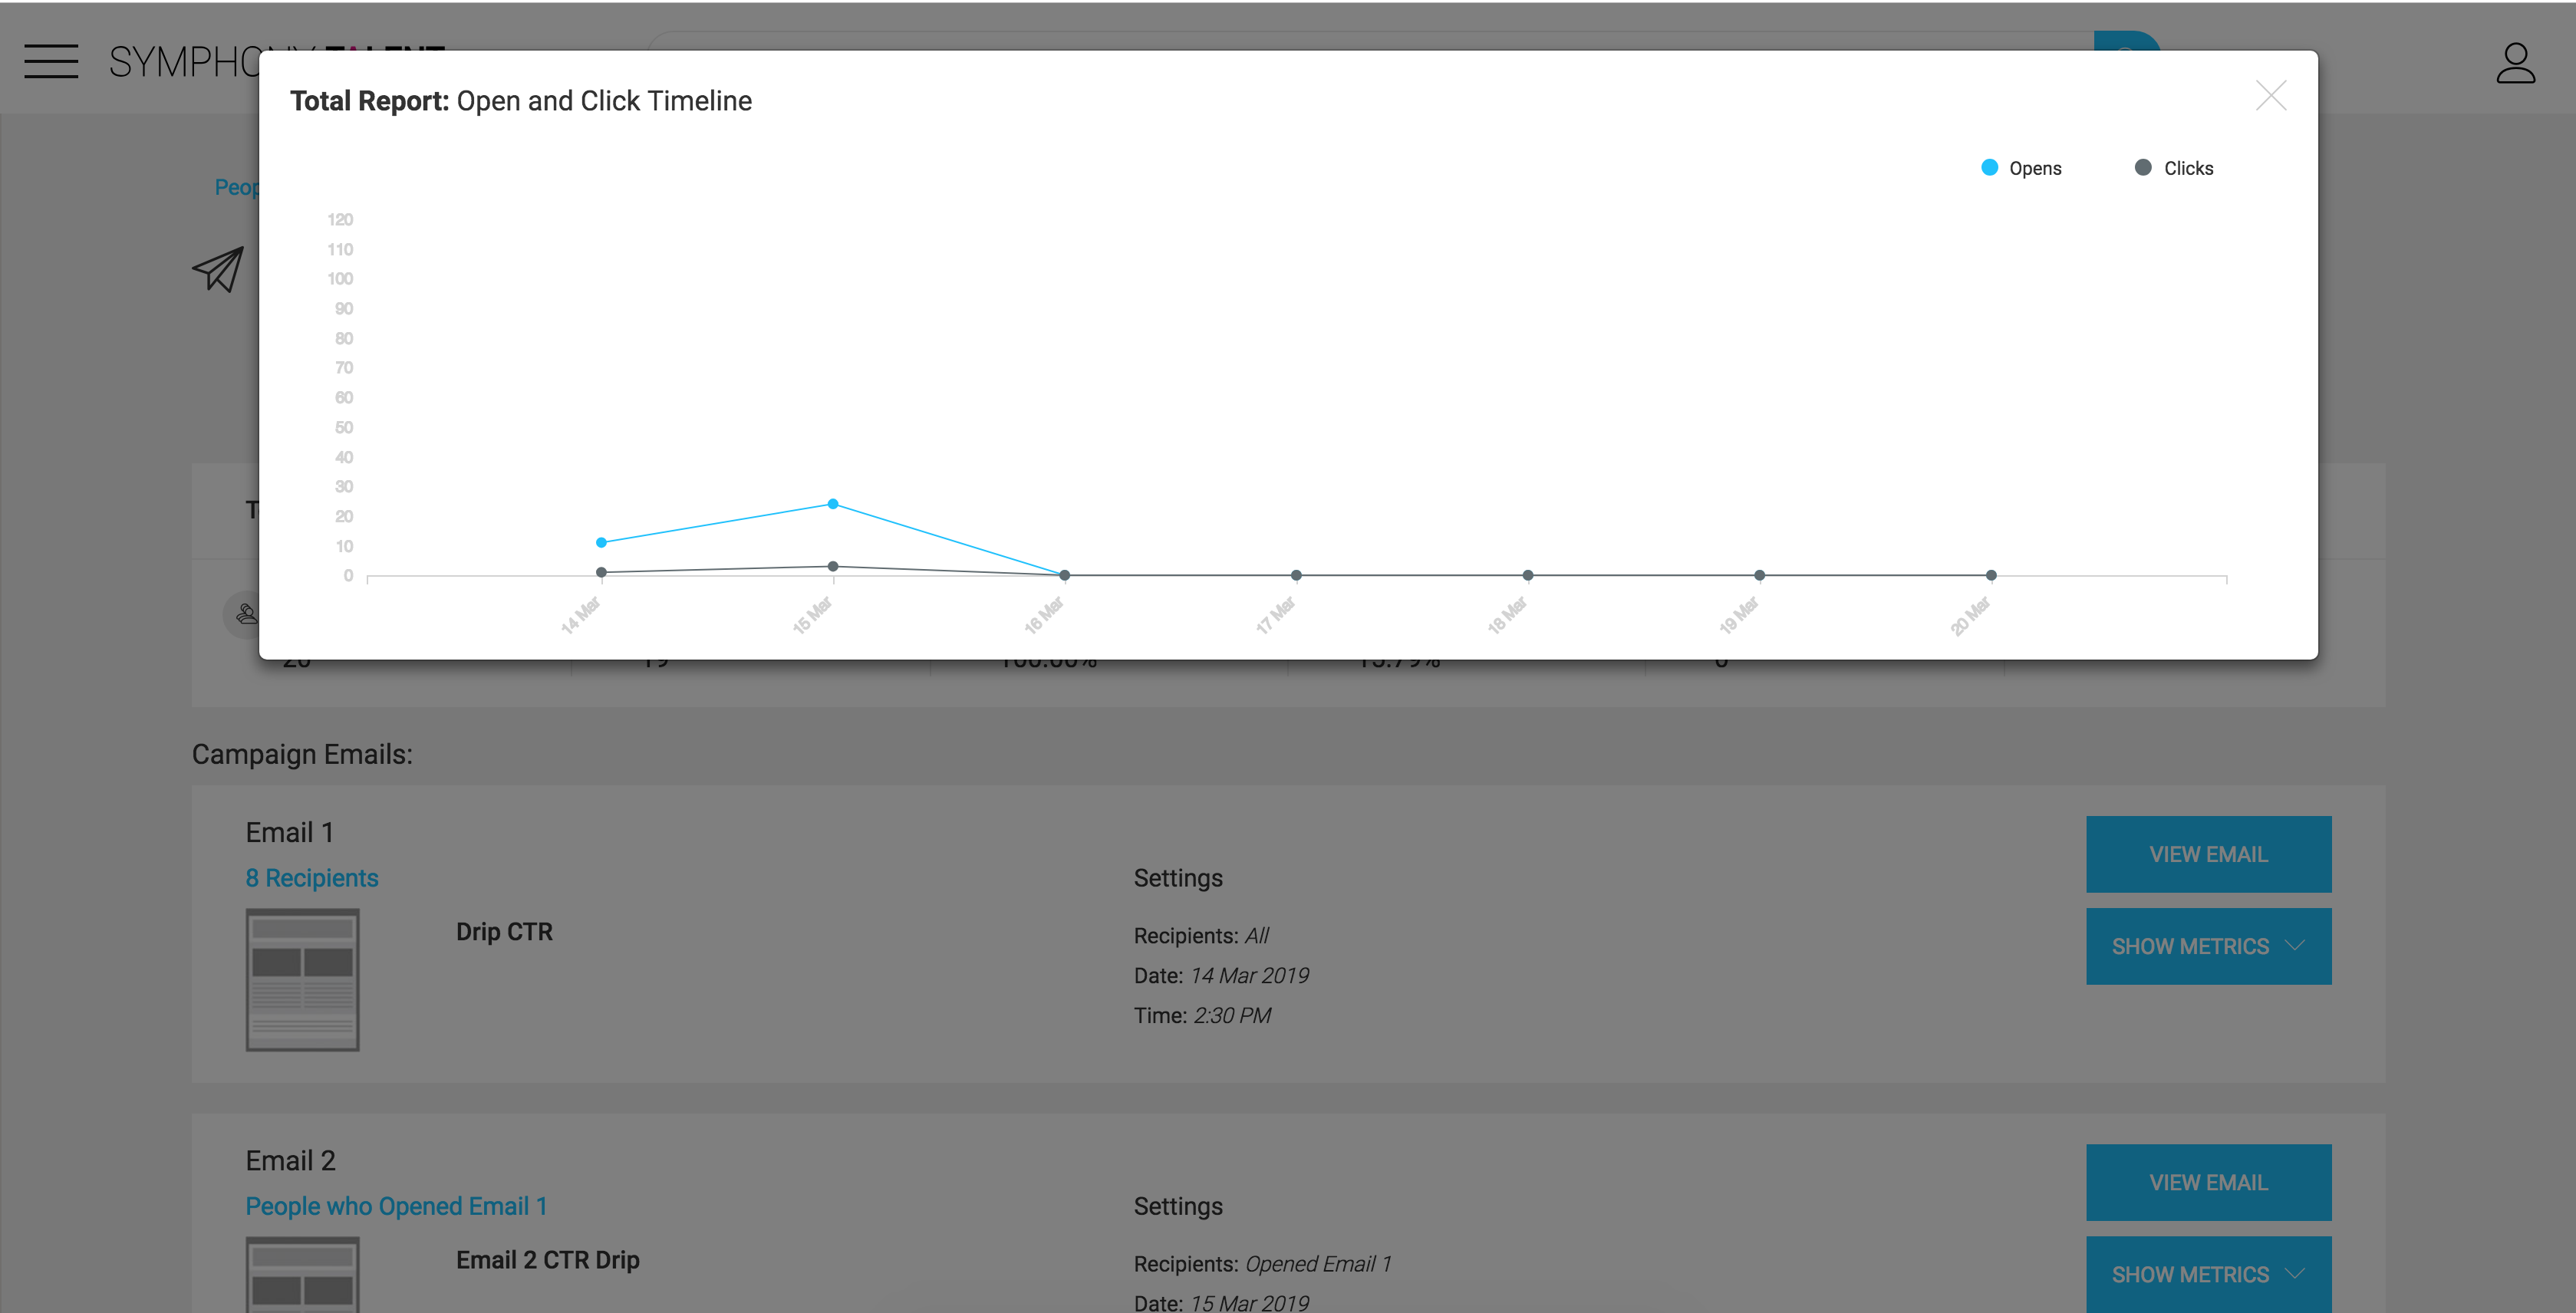Select the data point on 19 Mar
Screen dimensions: 2576x1313
point(1760,575)
